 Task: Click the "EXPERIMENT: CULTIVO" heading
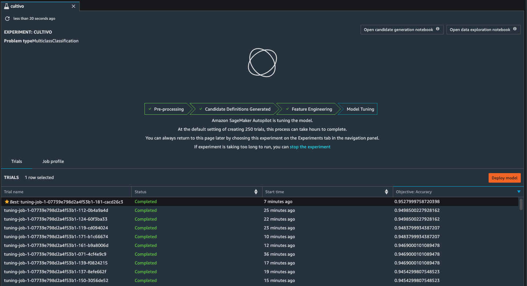28,32
